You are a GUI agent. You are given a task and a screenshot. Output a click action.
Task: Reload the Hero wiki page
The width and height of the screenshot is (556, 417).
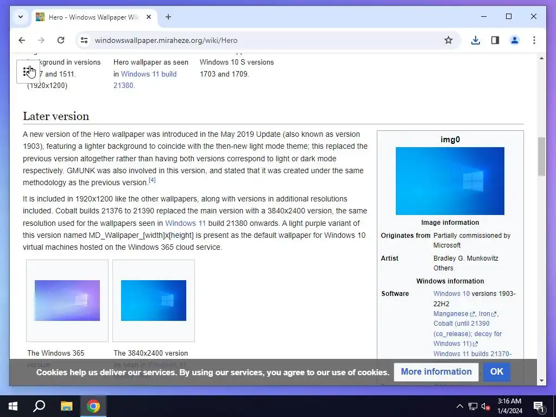(61, 40)
